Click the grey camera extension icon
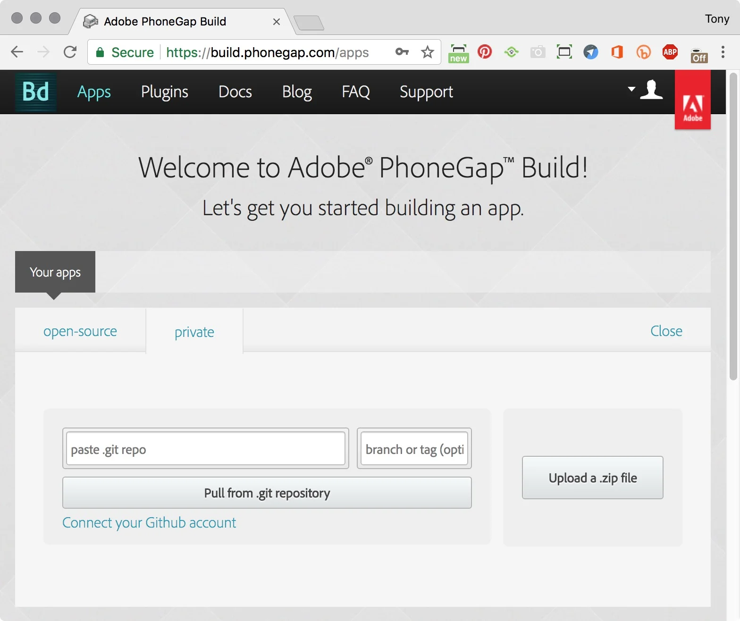740x621 pixels. 538,52
